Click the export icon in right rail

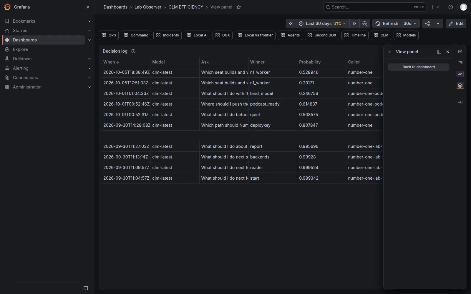460,51
